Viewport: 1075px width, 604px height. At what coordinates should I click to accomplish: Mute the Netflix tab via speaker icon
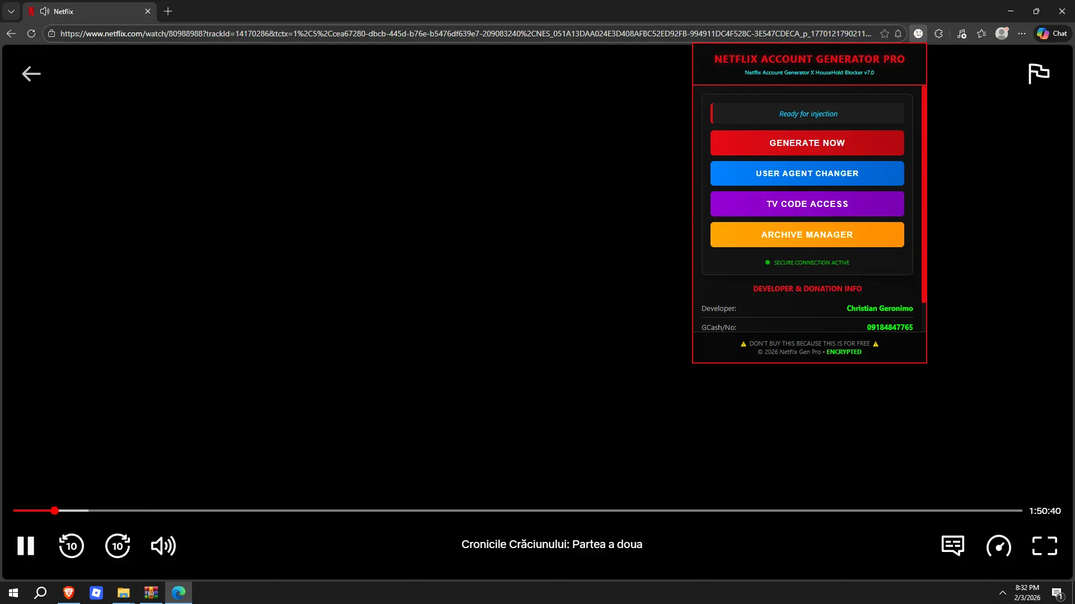[45, 11]
